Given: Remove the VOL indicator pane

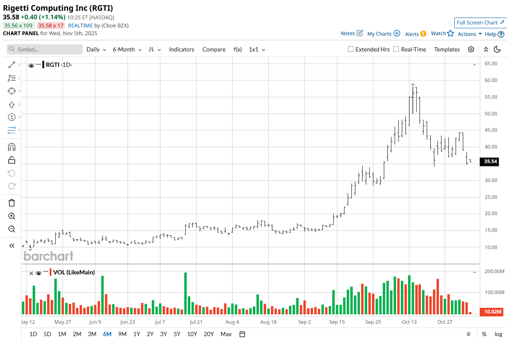Looking at the screenshot, I should 31,274.
